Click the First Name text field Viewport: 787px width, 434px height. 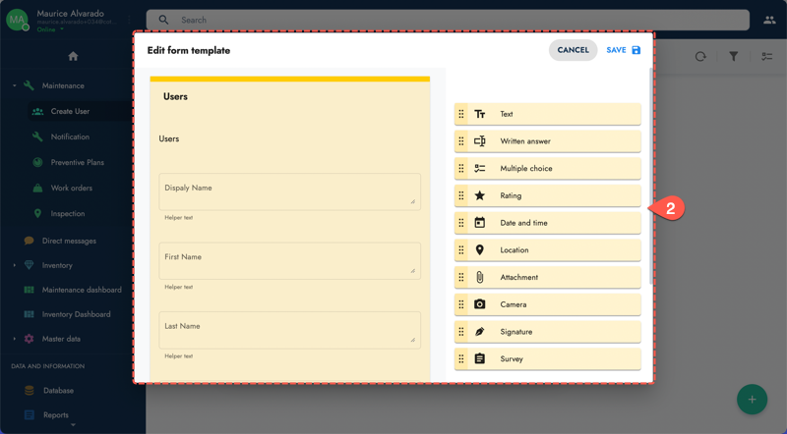289,260
